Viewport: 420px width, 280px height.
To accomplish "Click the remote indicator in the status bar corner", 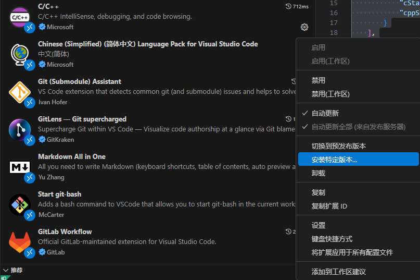I will [x=4, y=278].
